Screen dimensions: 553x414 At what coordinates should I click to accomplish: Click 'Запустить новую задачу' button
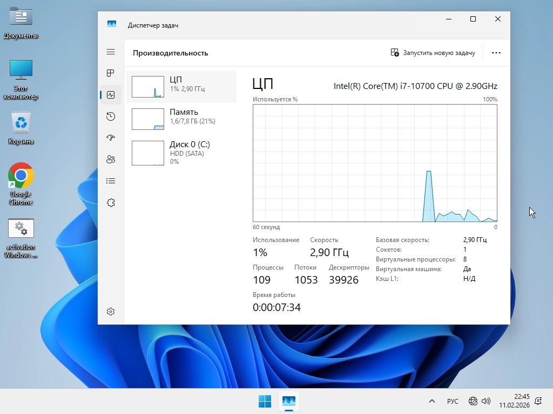pos(433,53)
